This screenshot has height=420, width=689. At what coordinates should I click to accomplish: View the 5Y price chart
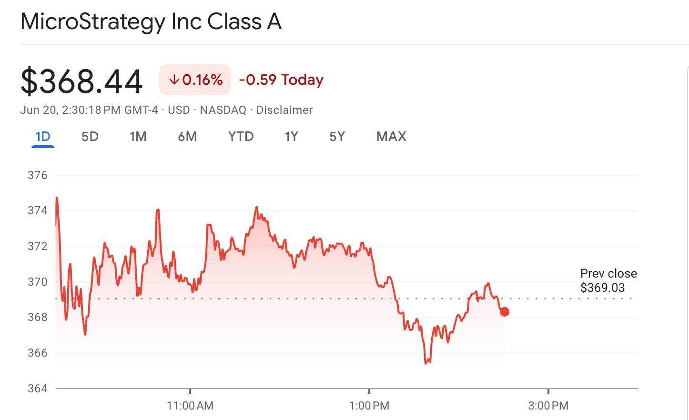[x=337, y=137]
